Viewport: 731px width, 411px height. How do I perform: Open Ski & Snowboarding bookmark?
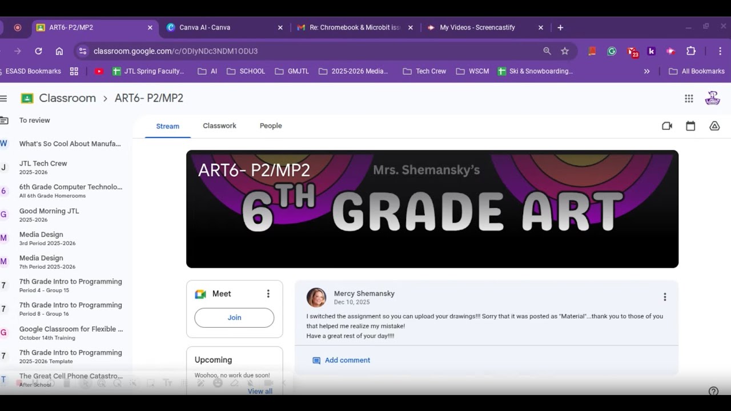pos(536,71)
